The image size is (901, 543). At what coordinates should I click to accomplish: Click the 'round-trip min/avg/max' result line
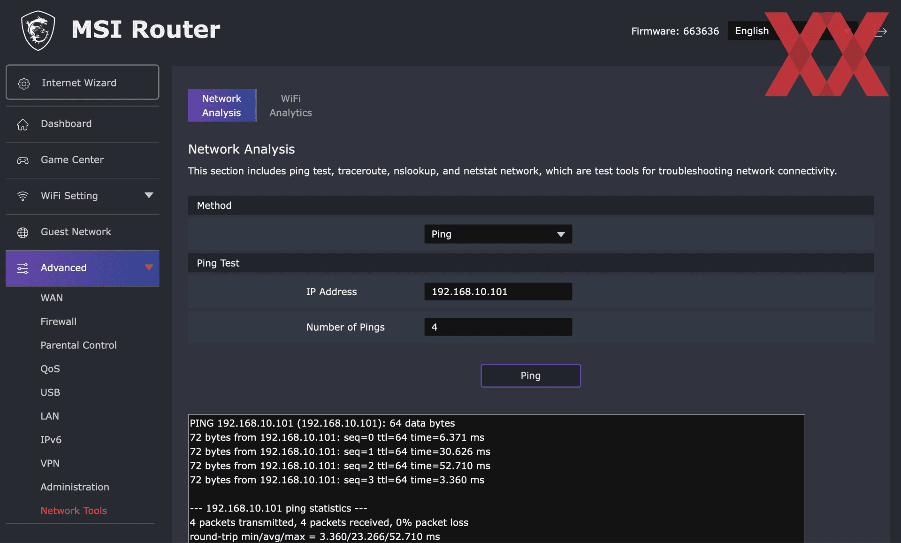tap(315, 536)
